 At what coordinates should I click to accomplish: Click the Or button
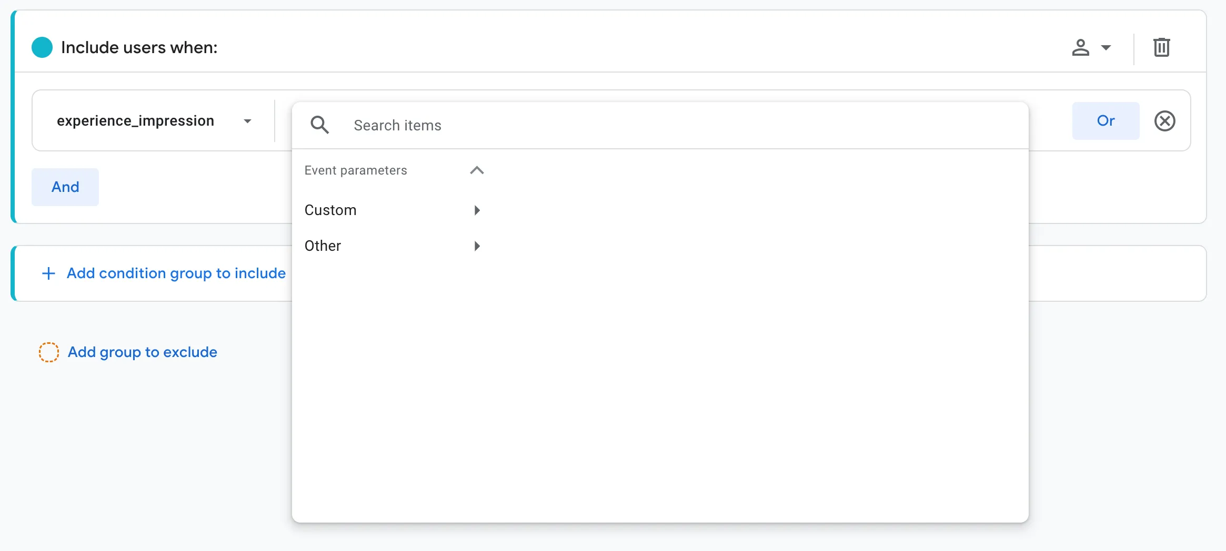tap(1106, 121)
